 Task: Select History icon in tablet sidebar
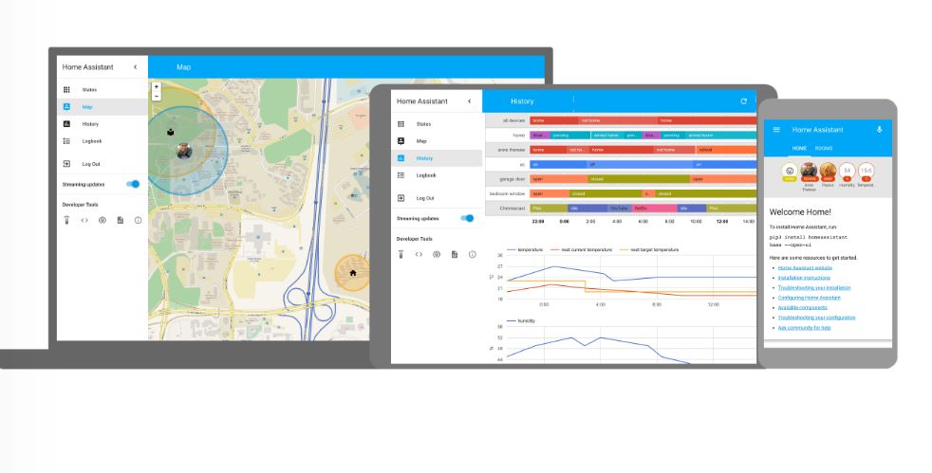[401, 158]
